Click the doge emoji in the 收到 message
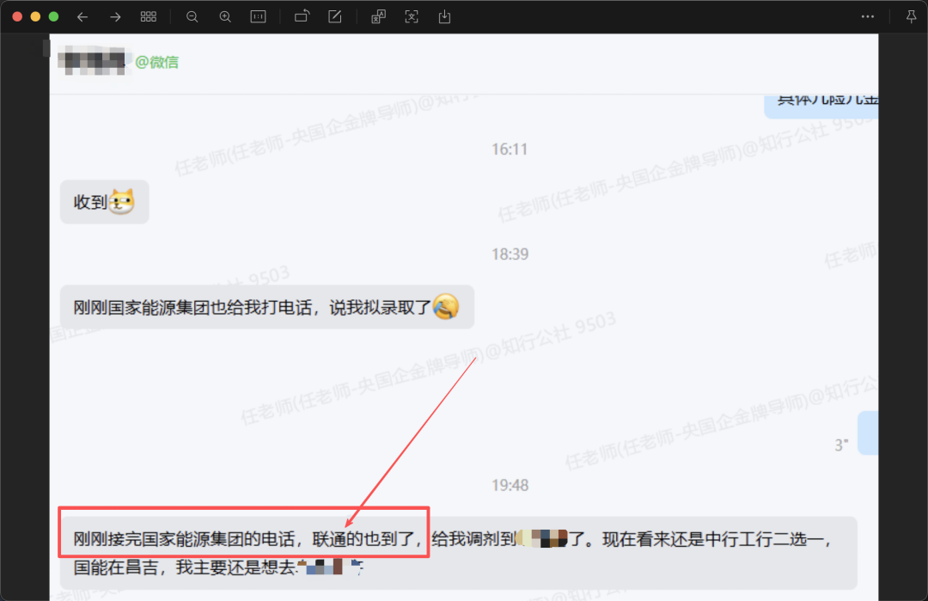The height and width of the screenshot is (601, 928). tap(121, 201)
